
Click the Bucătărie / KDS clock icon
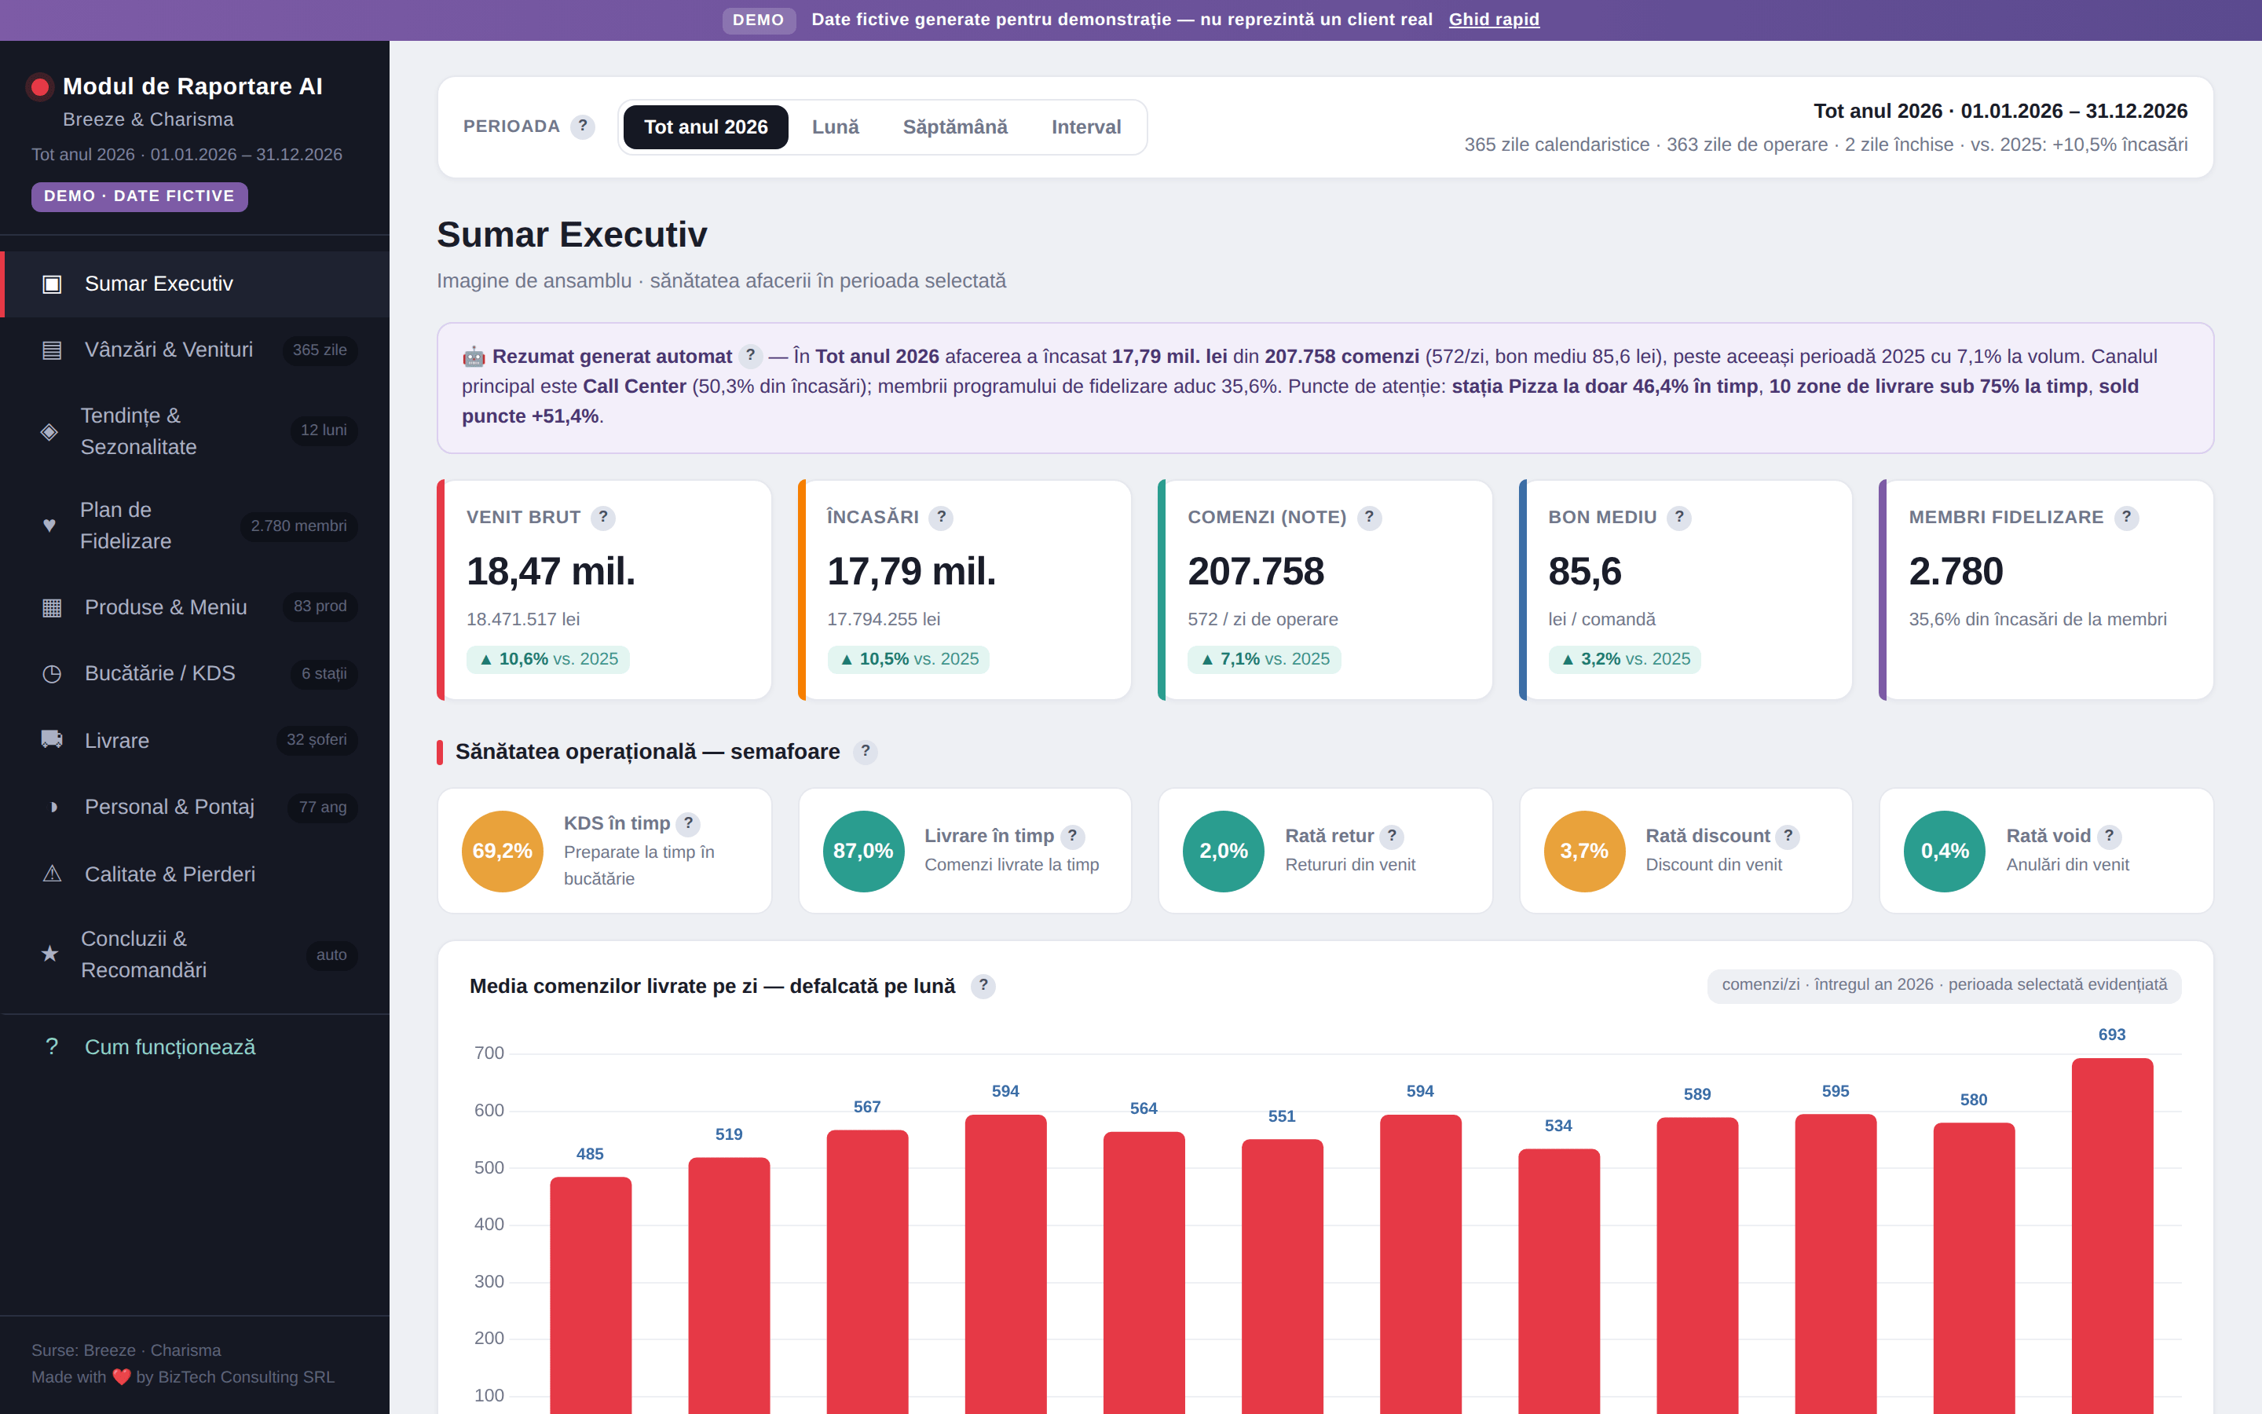[51, 673]
